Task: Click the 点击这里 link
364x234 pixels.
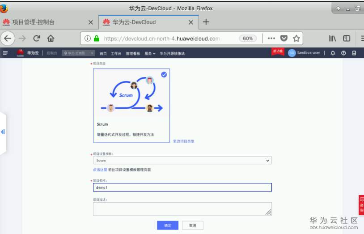Action: 100,170
